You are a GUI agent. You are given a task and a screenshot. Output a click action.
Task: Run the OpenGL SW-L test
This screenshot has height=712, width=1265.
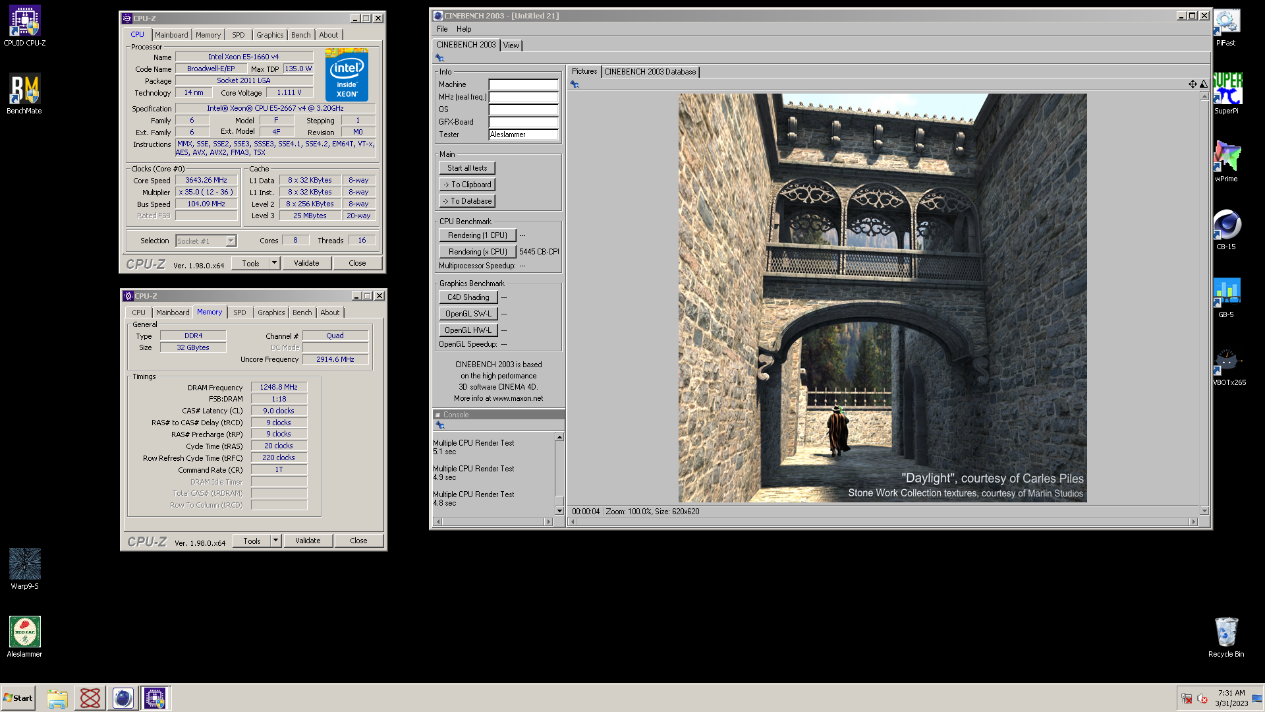pos(468,314)
